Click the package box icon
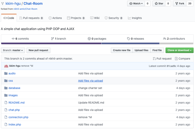195x130 pixels. (x=89, y=39)
